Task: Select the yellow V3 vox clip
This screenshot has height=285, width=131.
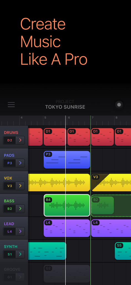Action: (x=111, y=183)
